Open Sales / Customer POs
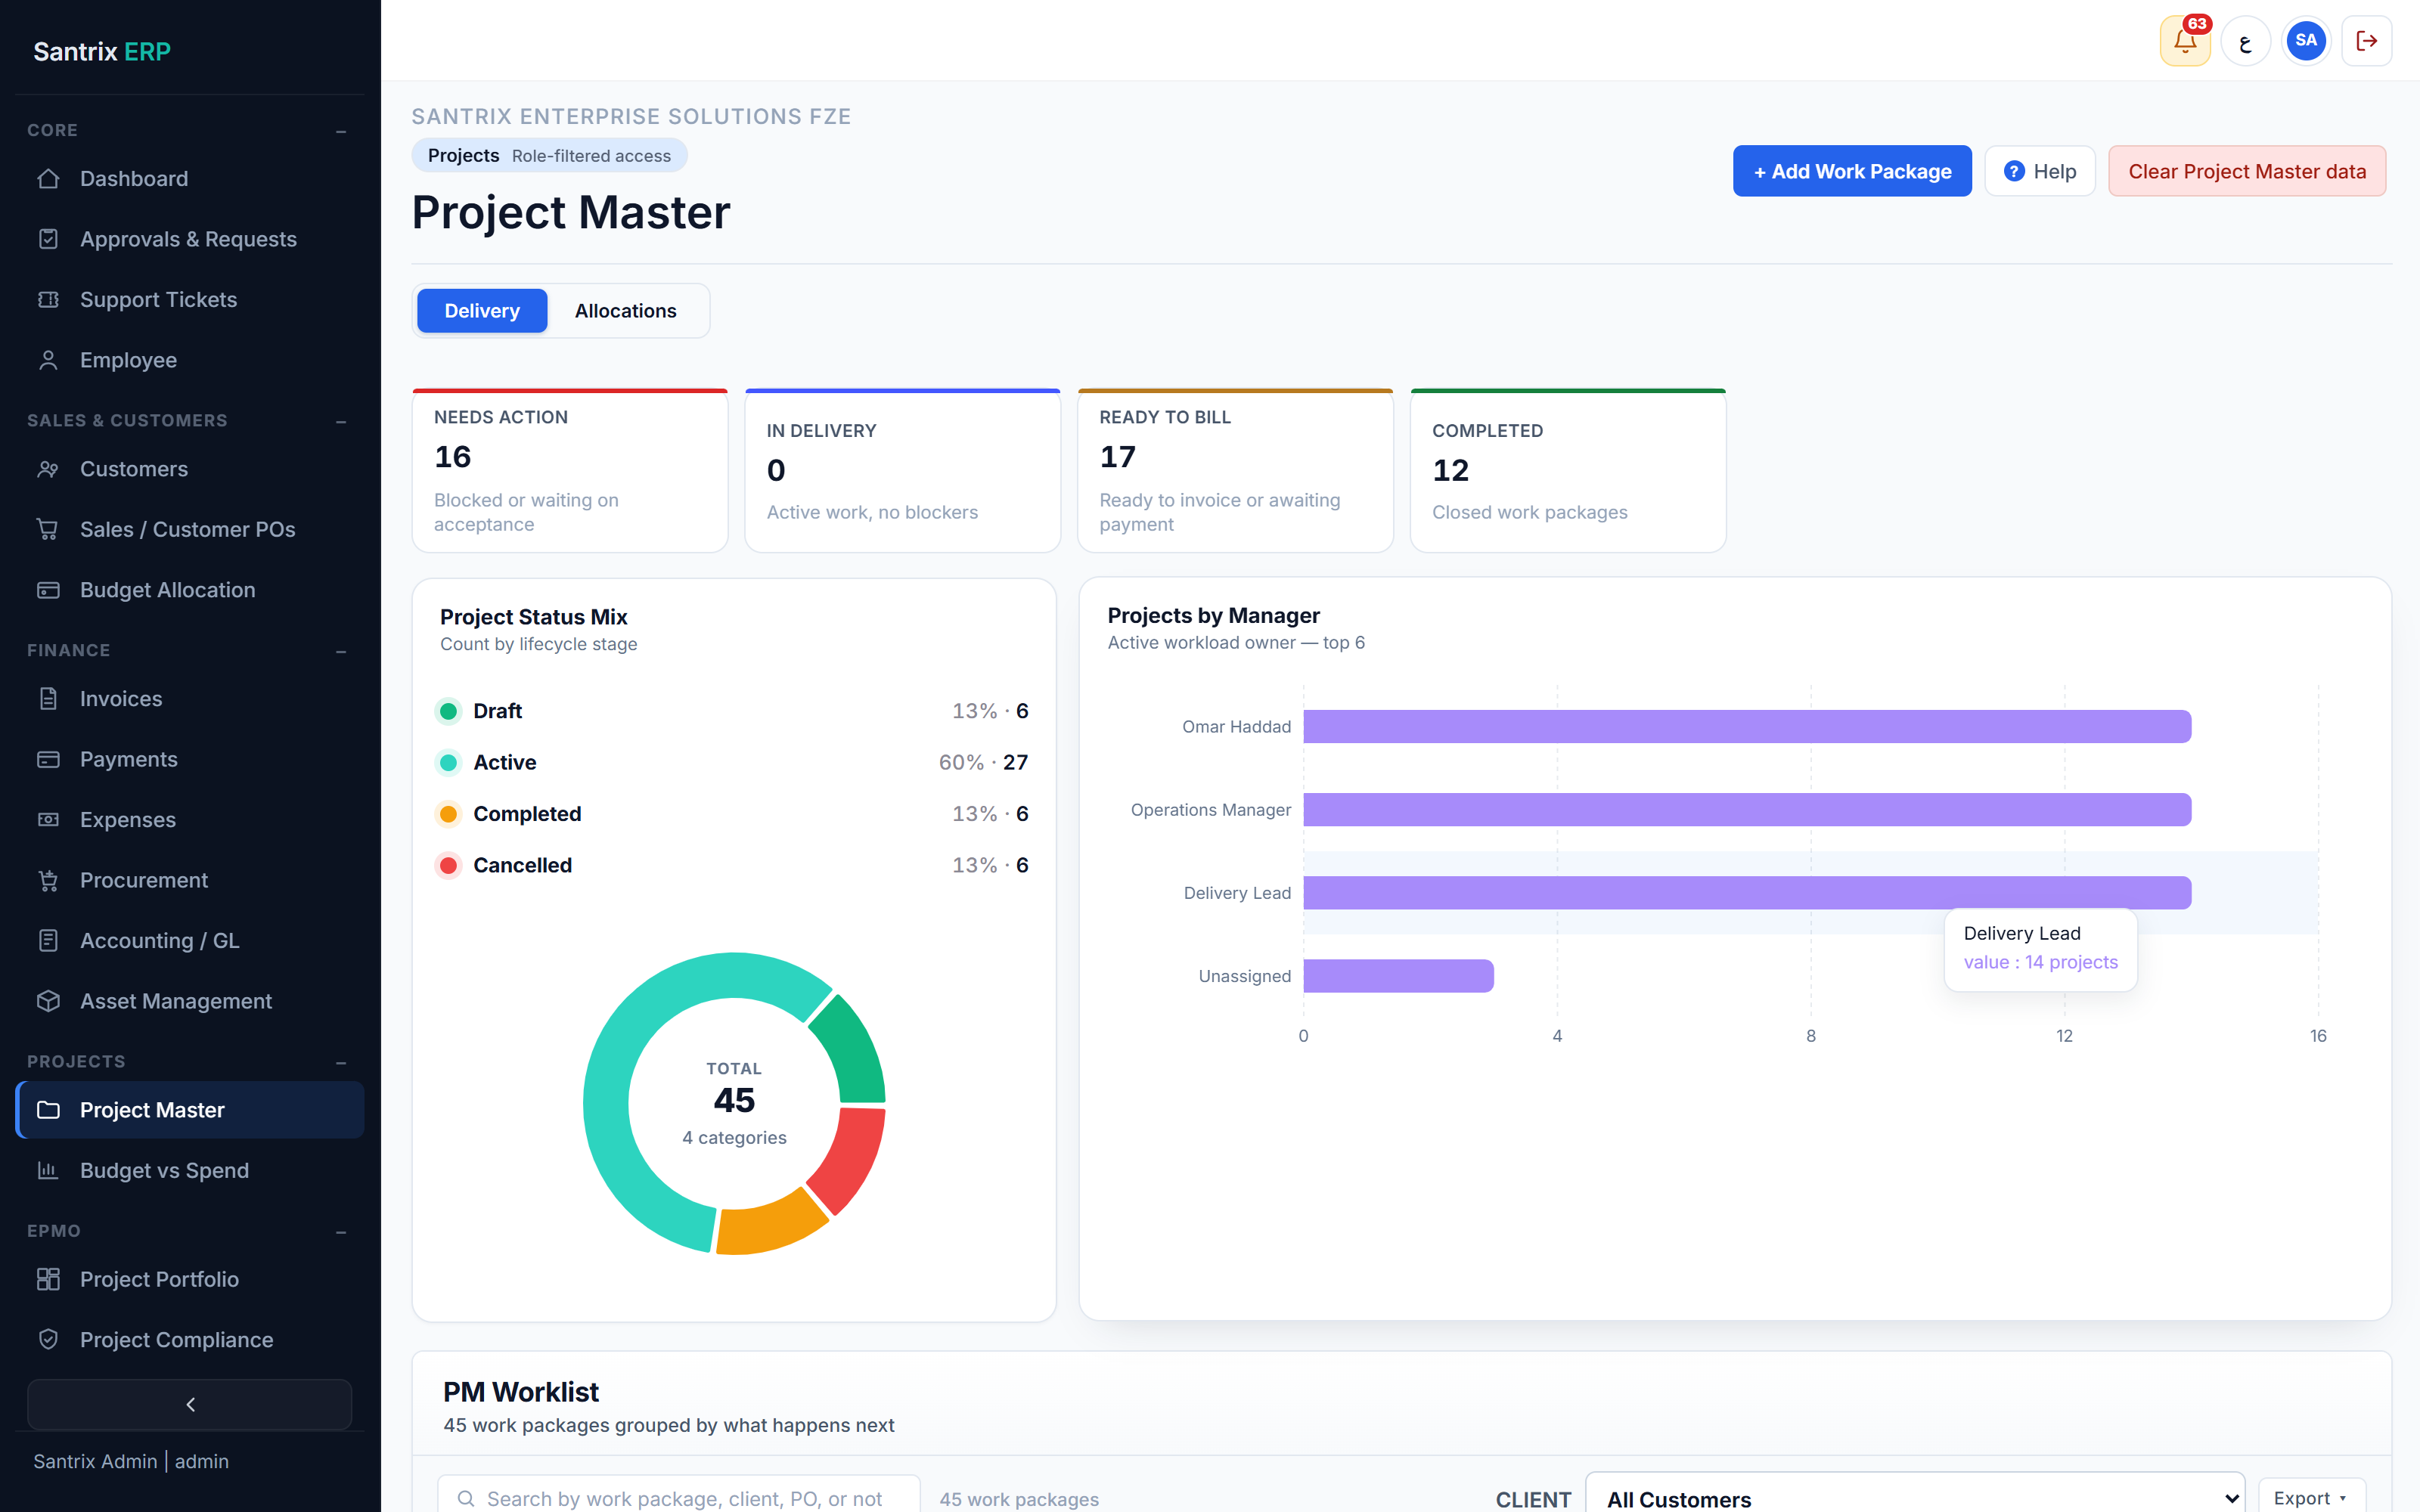2420x1512 pixels. tap(190, 529)
